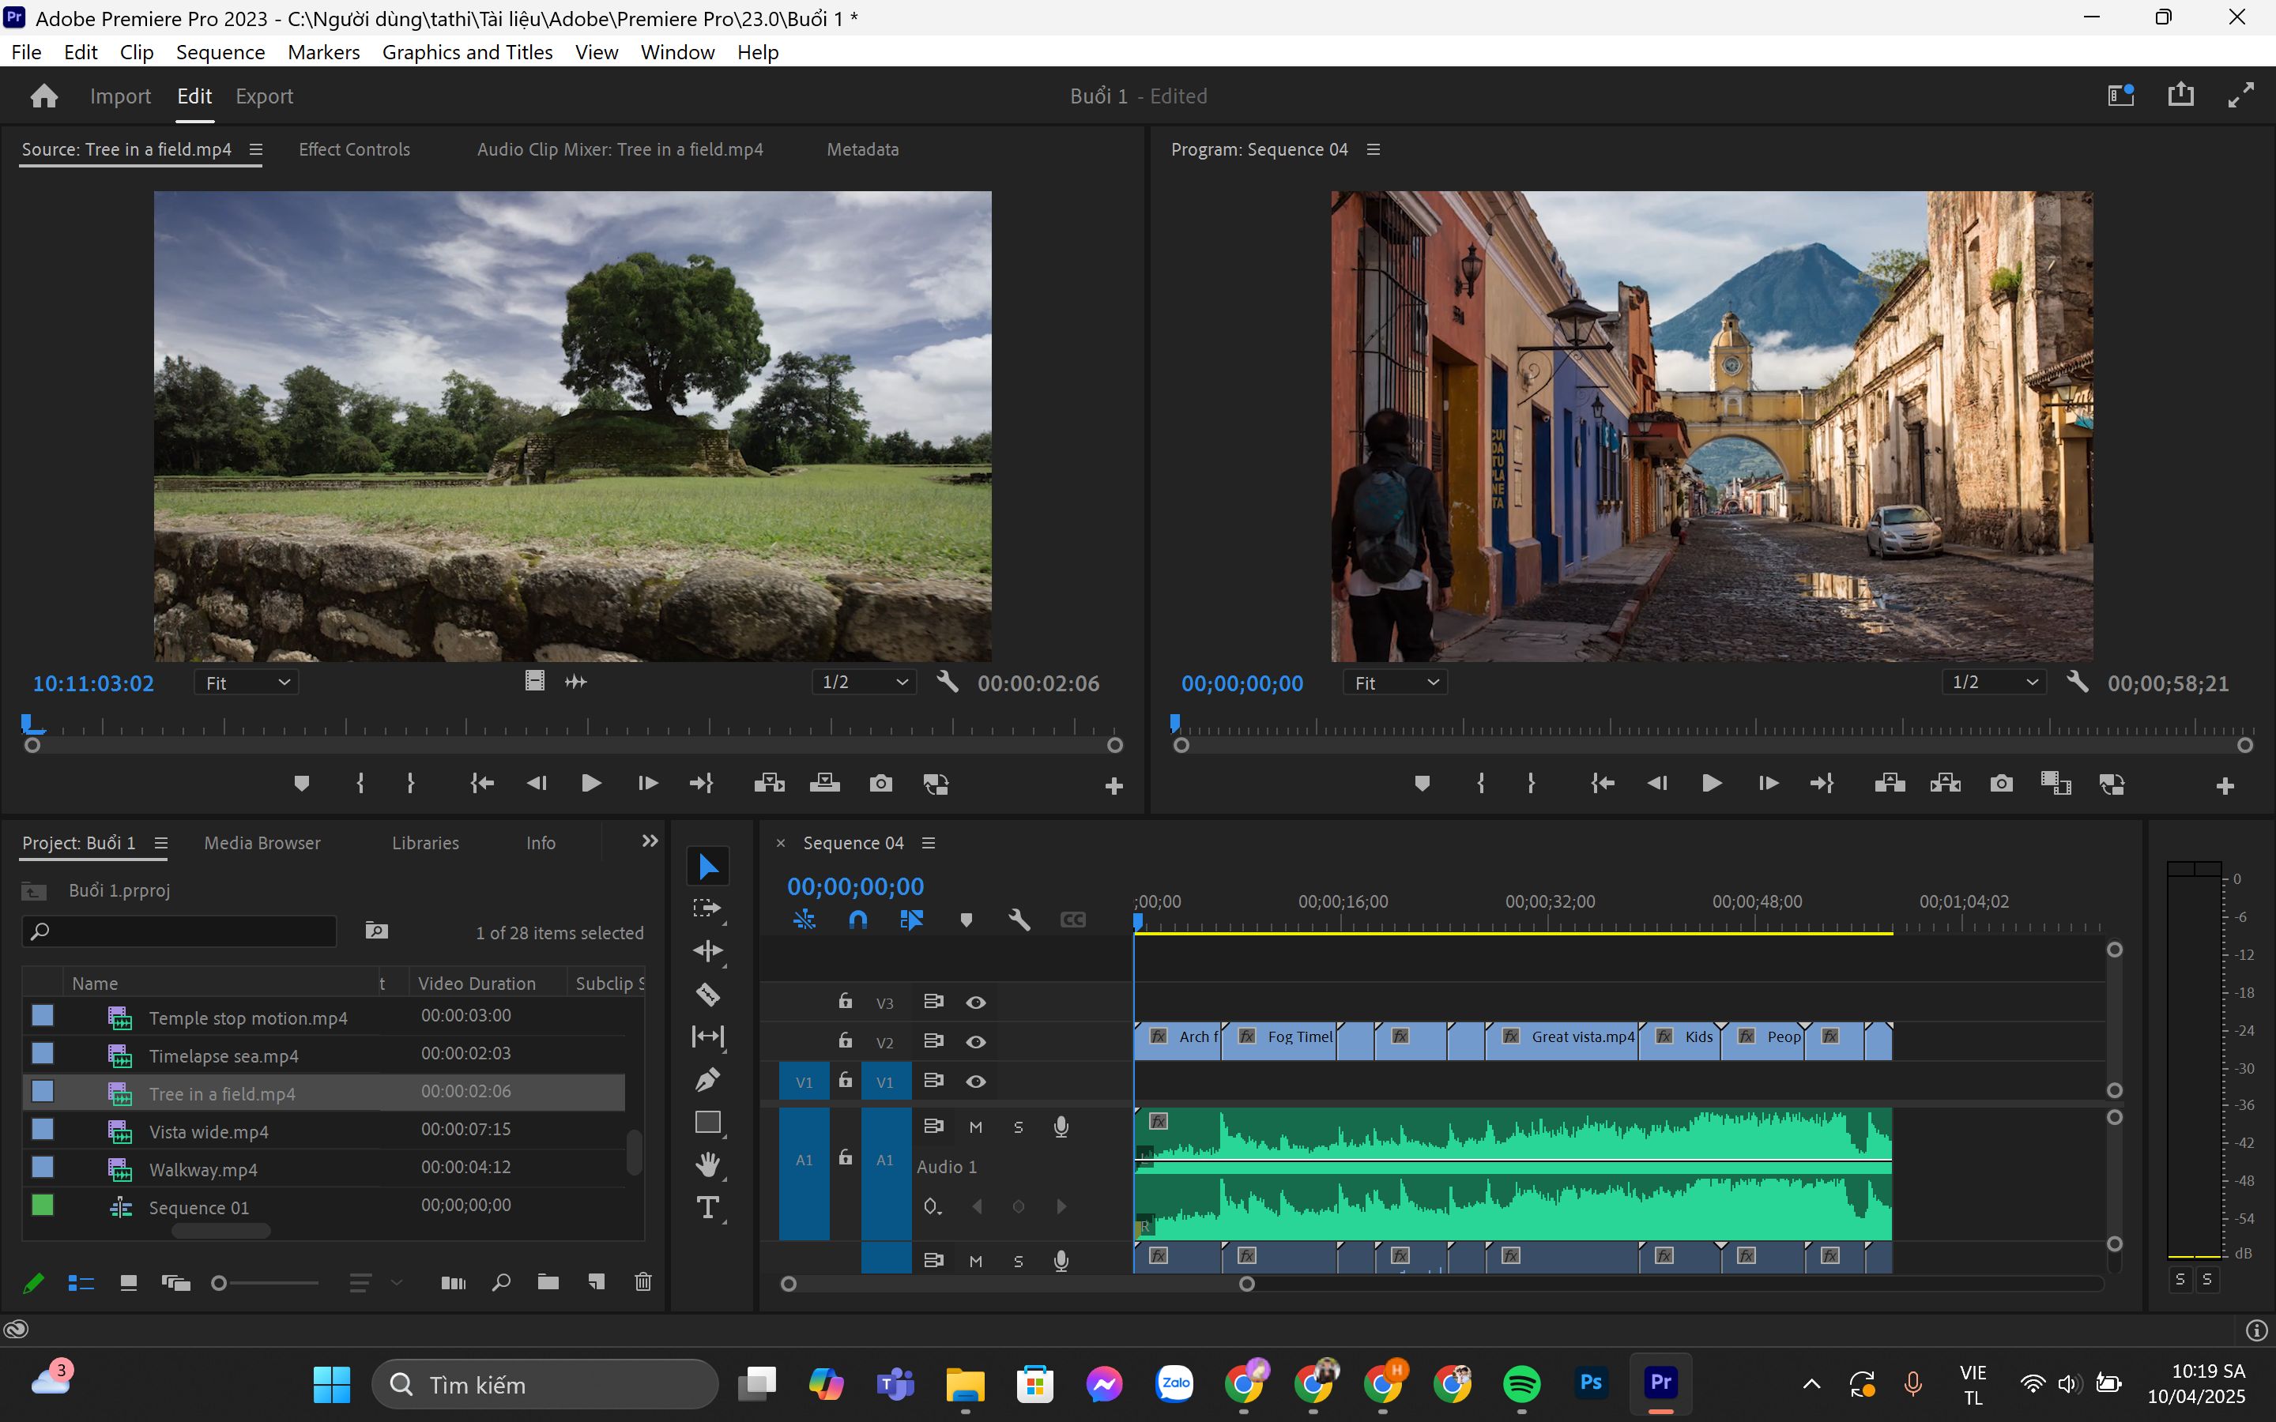This screenshot has width=2276, height=1422.
Task: Click Project panel search field
Action: pyautogui.click(x=179, y=931)
